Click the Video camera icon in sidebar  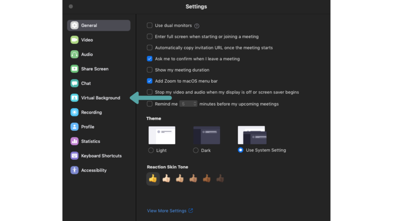coord(74,40)
